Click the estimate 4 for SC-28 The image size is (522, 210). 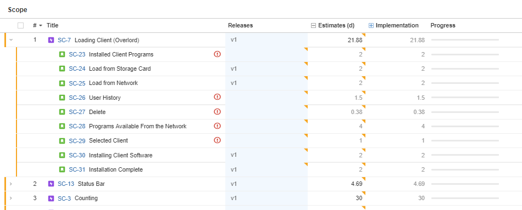tap(361, 126)
